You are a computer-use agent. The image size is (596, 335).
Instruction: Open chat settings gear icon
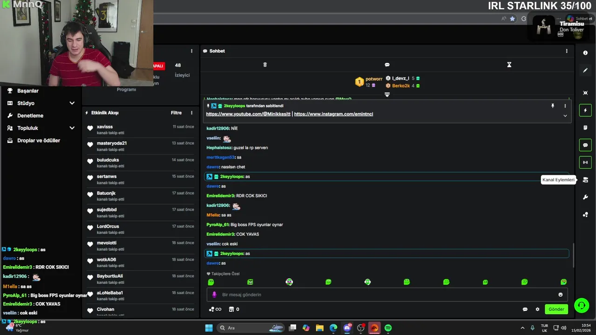pyautogui.click(x=537, y=309)
